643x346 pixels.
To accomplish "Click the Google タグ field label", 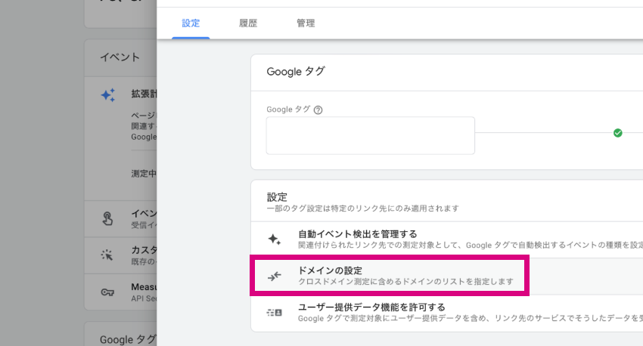I will (x=288, y=110).
